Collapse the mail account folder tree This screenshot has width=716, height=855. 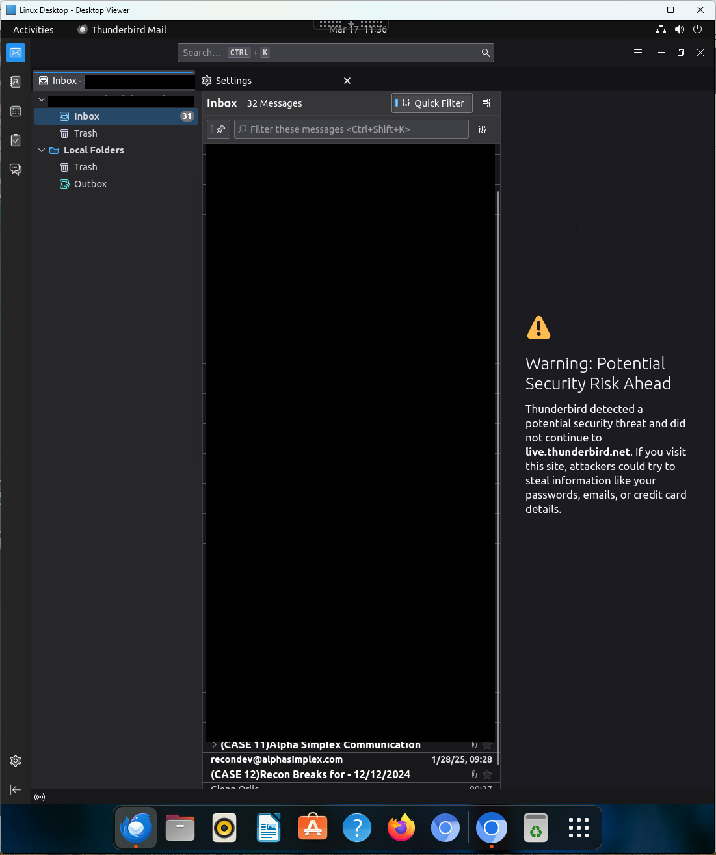pyautogui.click(x=42, y=99)
